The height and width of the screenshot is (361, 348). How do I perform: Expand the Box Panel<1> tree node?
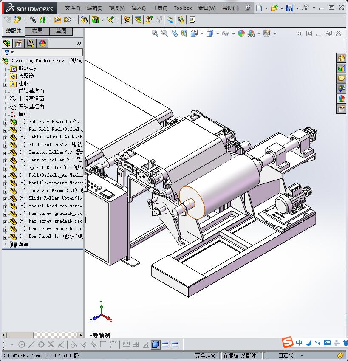click(5, 237)
